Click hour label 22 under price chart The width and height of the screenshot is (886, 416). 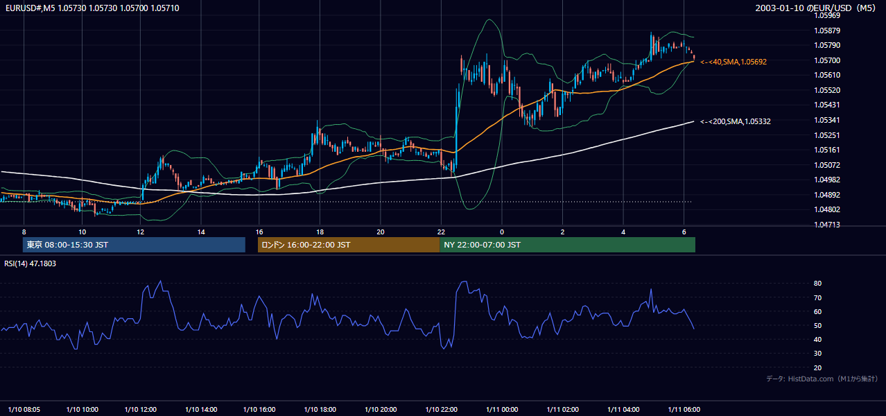pyautogui.click(x=442, y=232)
